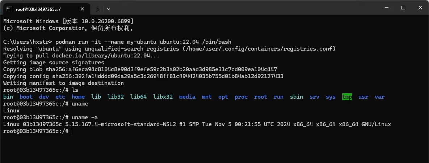Expand the new tab profile dropdown chevron
The height and width of the screenshot is (163, 429).
click(109, 8)
